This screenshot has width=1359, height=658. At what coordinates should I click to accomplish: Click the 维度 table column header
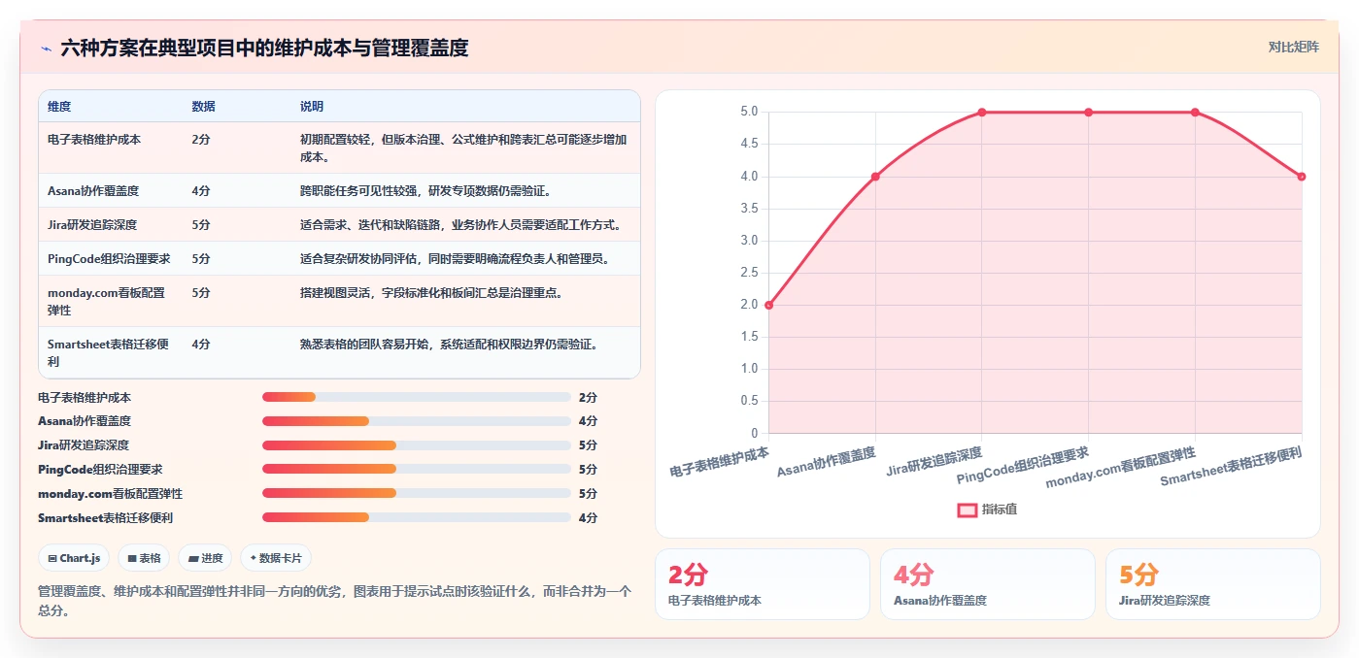coord(59,107)
